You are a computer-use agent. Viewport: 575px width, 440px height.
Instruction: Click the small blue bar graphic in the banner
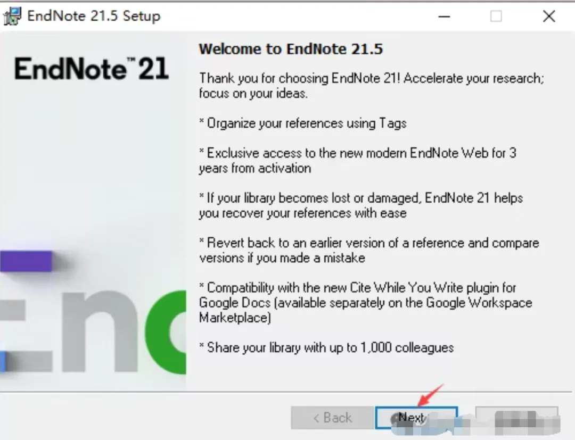3,361
